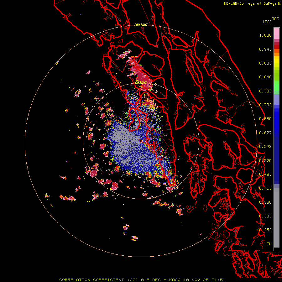Click the Correlation Coefficient KACG caption at the bottom
The image size is (282, 282).
[x=142, y=280]
